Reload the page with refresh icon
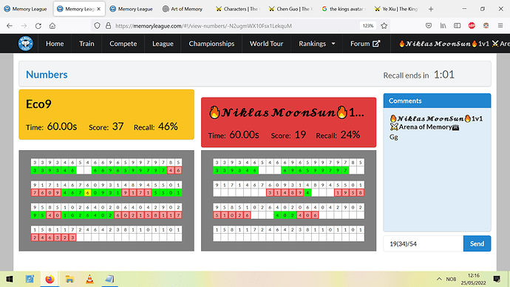 pyautogui.click(x=38, y=26)
